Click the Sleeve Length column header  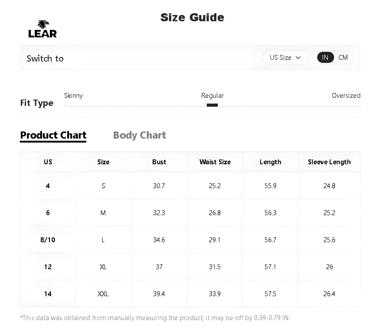click(x=329, y=162)
